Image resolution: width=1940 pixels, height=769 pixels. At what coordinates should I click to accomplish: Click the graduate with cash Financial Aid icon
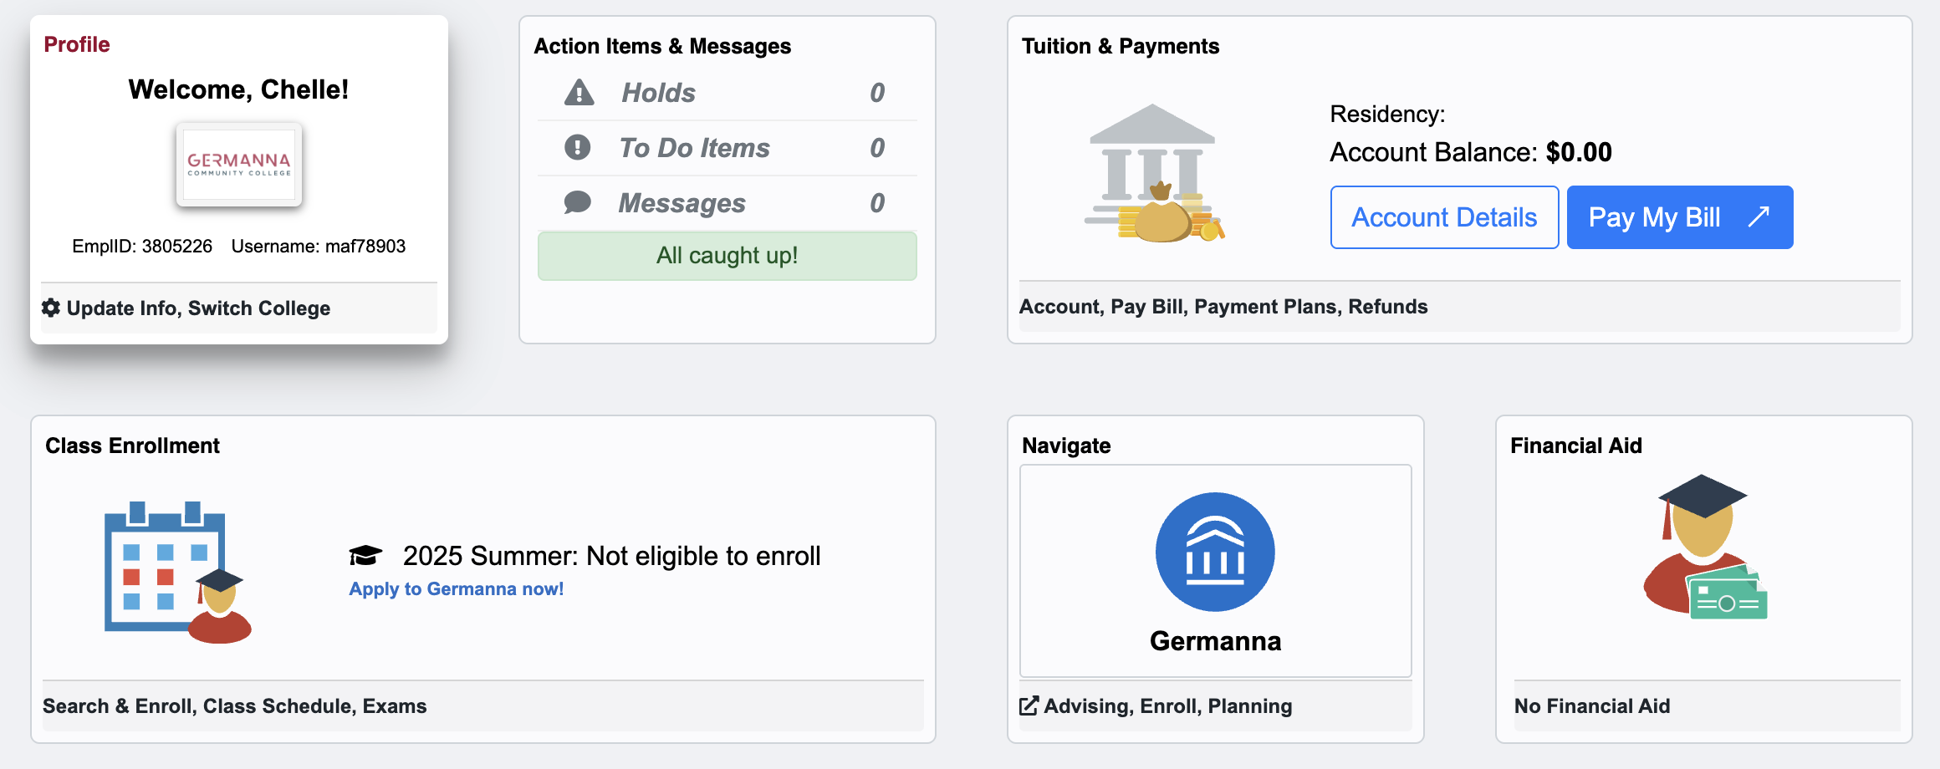(x=1704, y=547)
